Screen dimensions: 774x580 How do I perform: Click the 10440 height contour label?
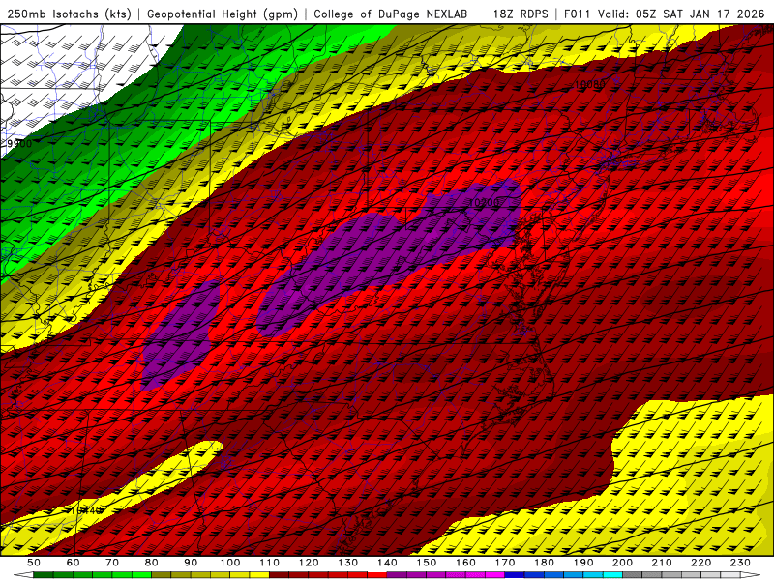click(x=86, y=510)
